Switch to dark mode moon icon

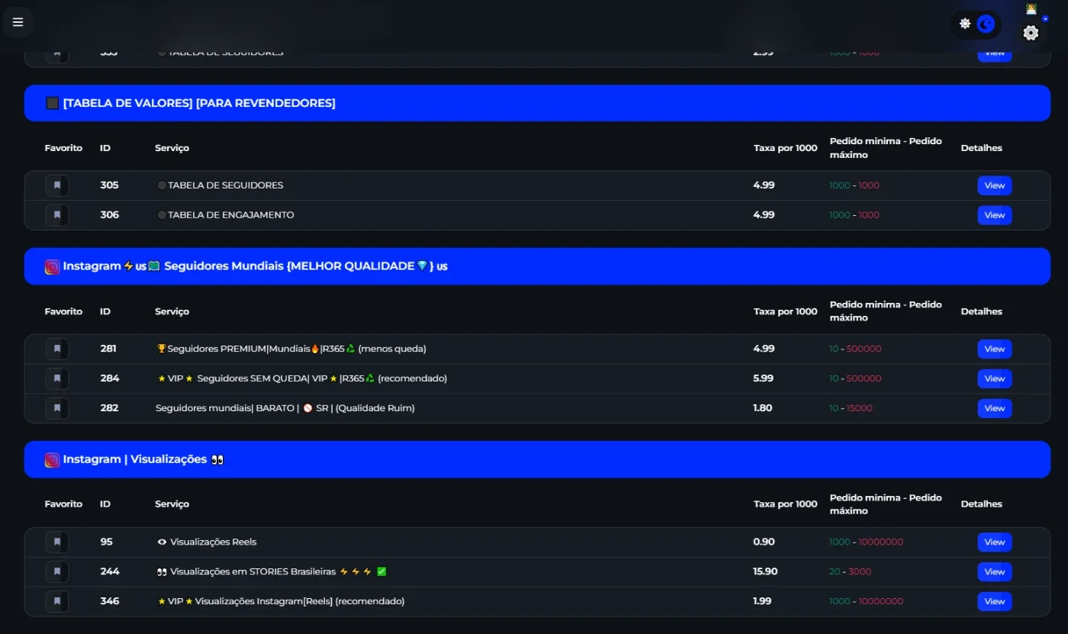[x=986, y=24]
